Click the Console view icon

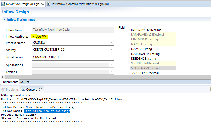[x=24, y=90]
